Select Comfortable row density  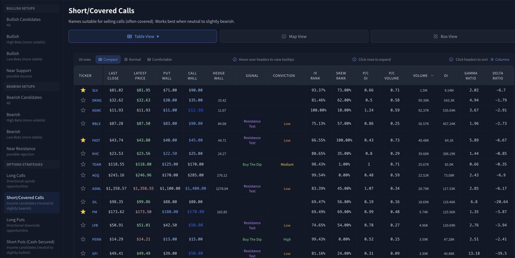(160, 60)
